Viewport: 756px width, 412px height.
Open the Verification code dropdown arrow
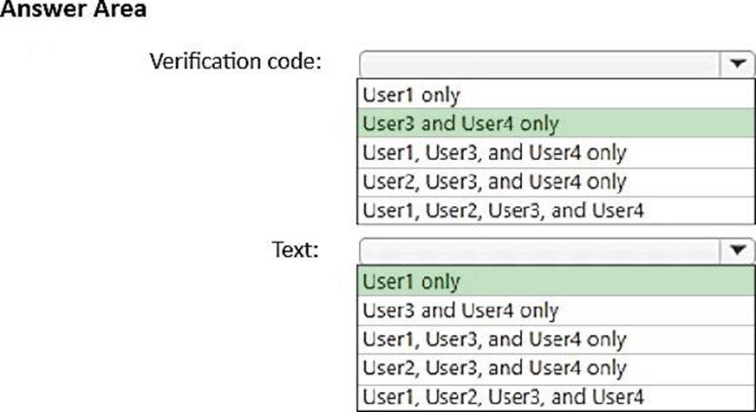(x=738, y=63)
